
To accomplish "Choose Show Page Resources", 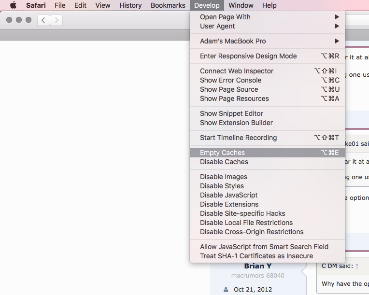I will 268,98.
